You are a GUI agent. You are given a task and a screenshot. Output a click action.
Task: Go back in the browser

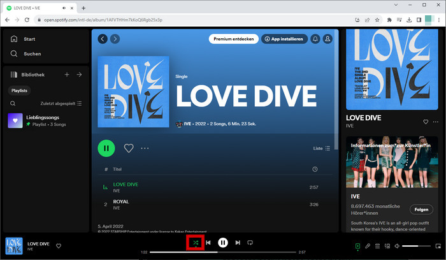pos(7,20)
